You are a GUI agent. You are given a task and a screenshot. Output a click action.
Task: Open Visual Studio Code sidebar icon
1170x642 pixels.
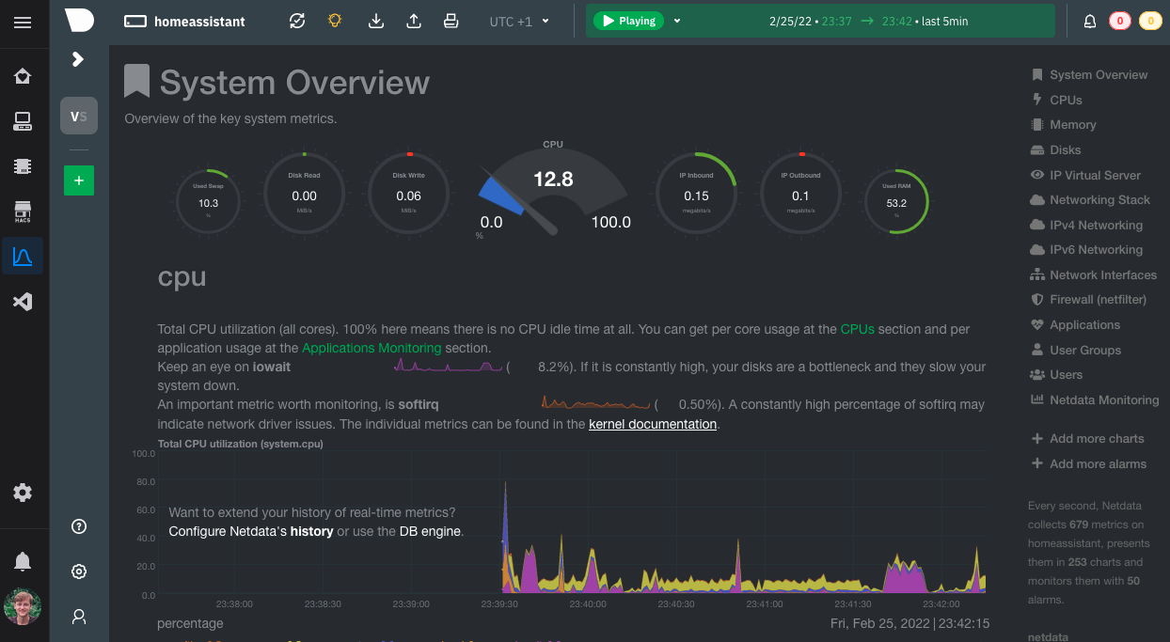[x=23, y=302]
